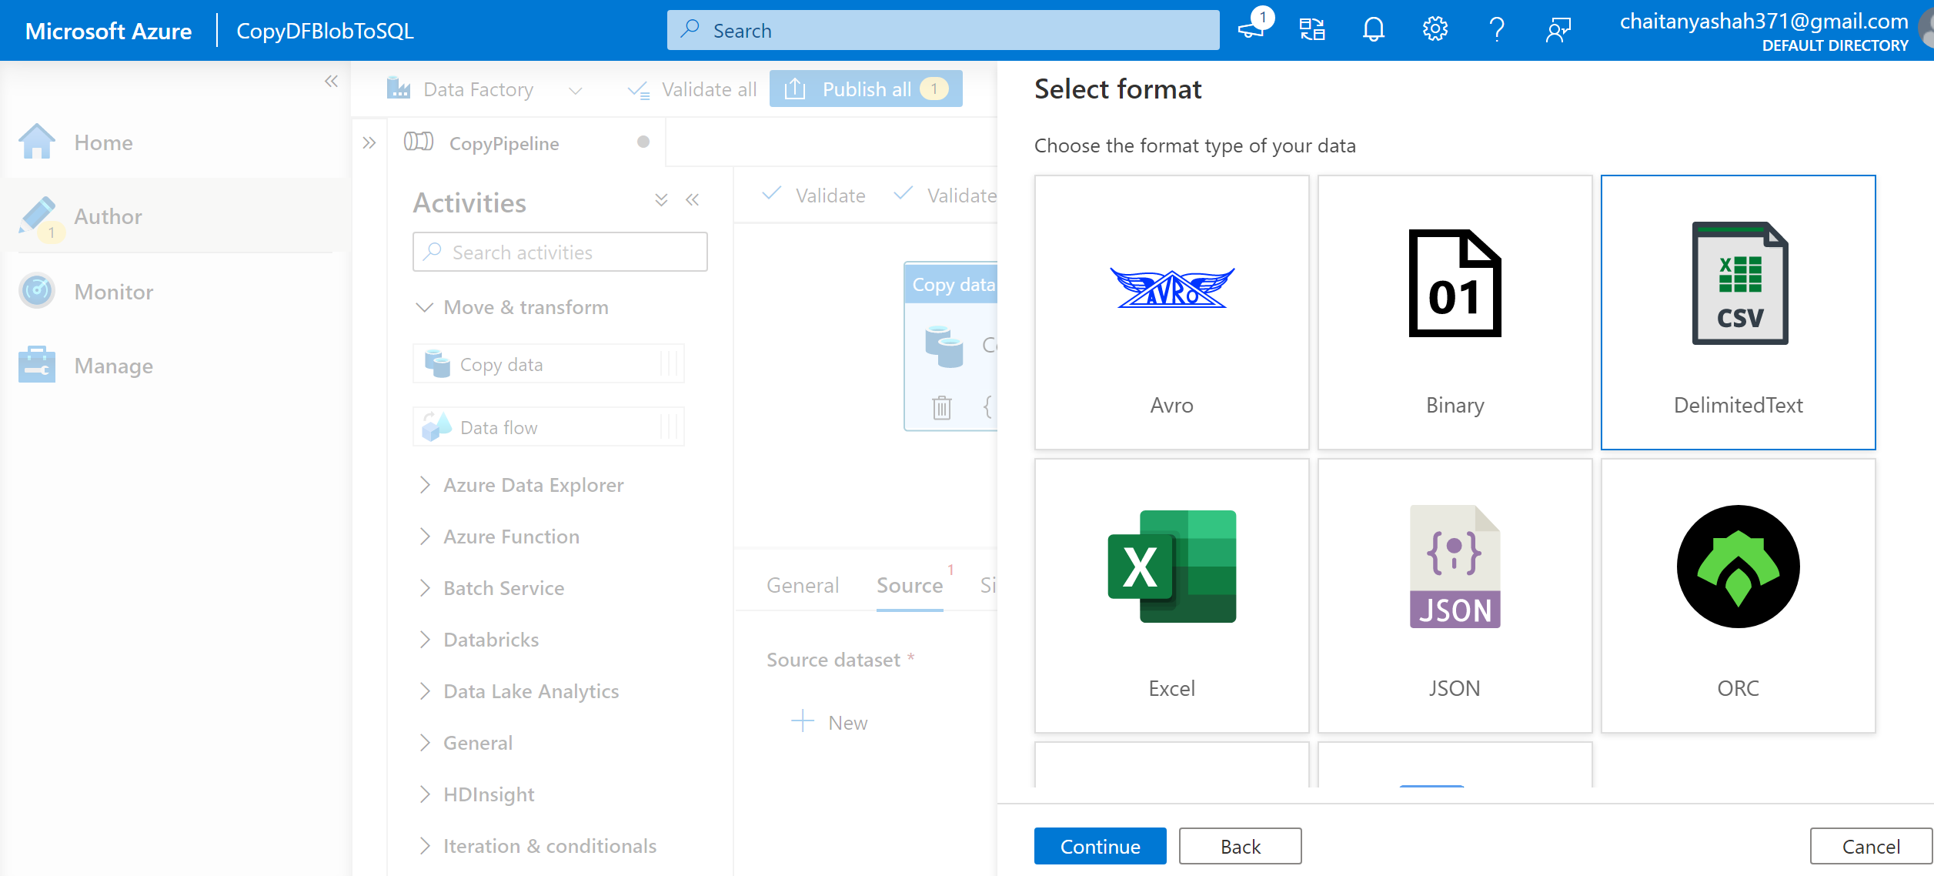Click the Data Factory icon
The height and width of the screenshot is (876, 1934).
point(398,89)
